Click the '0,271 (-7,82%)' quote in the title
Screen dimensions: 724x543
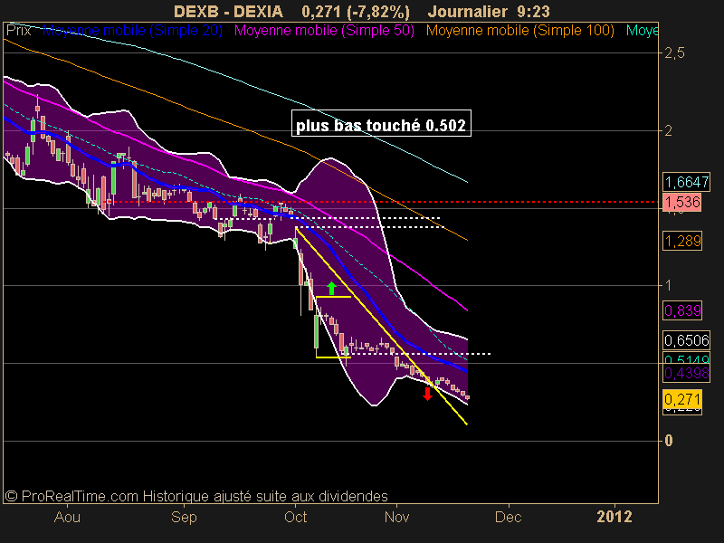click(356, 11)
